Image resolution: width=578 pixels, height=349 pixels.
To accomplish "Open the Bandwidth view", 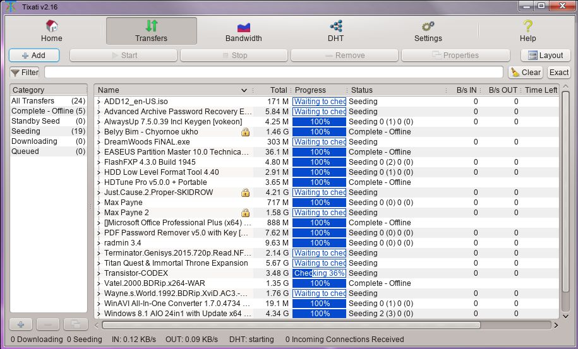I will point(243,31).
